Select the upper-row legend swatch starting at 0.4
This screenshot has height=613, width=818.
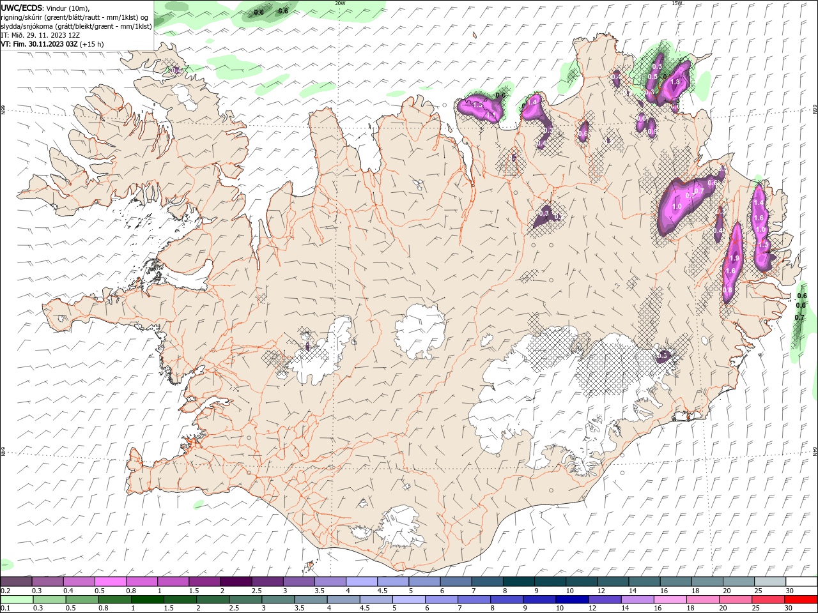(x=79, y=582)
